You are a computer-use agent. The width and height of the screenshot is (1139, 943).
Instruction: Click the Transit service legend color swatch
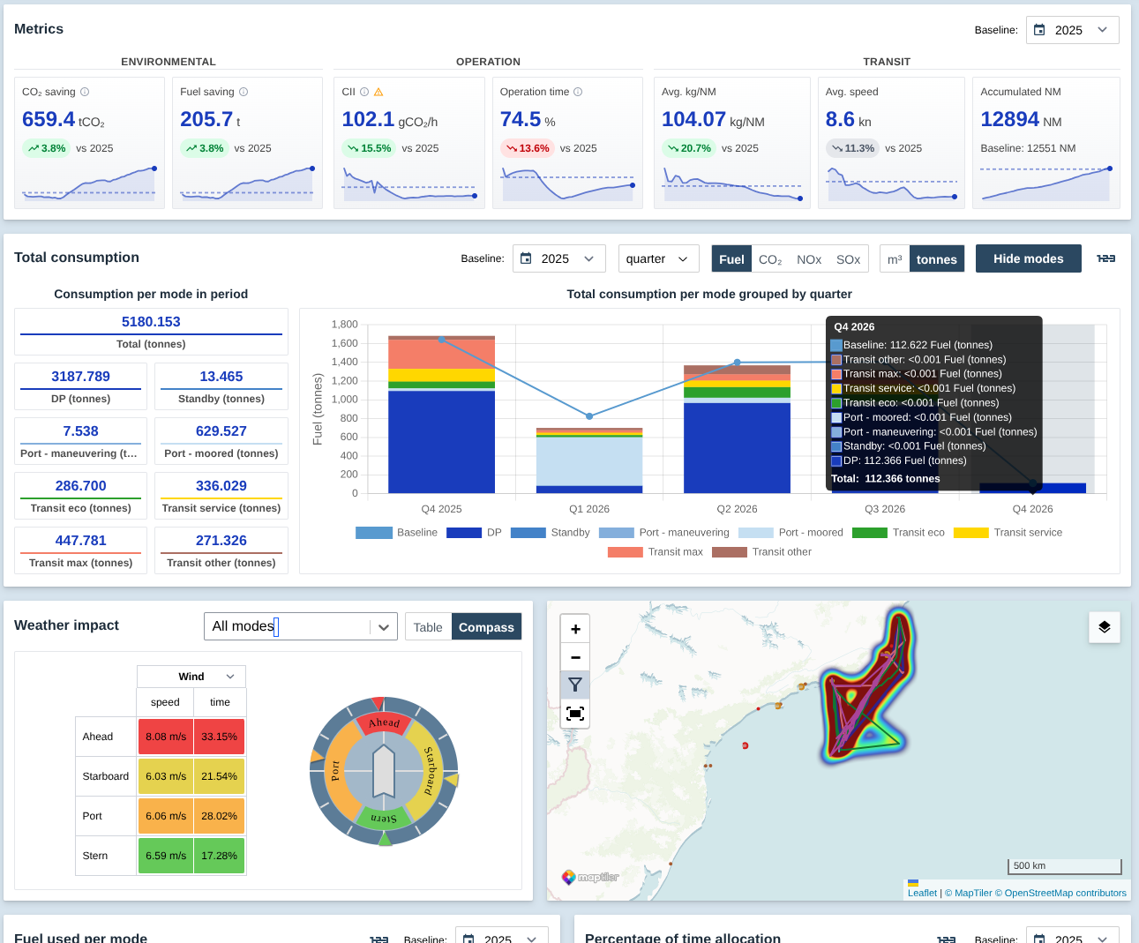click(970, 533)
